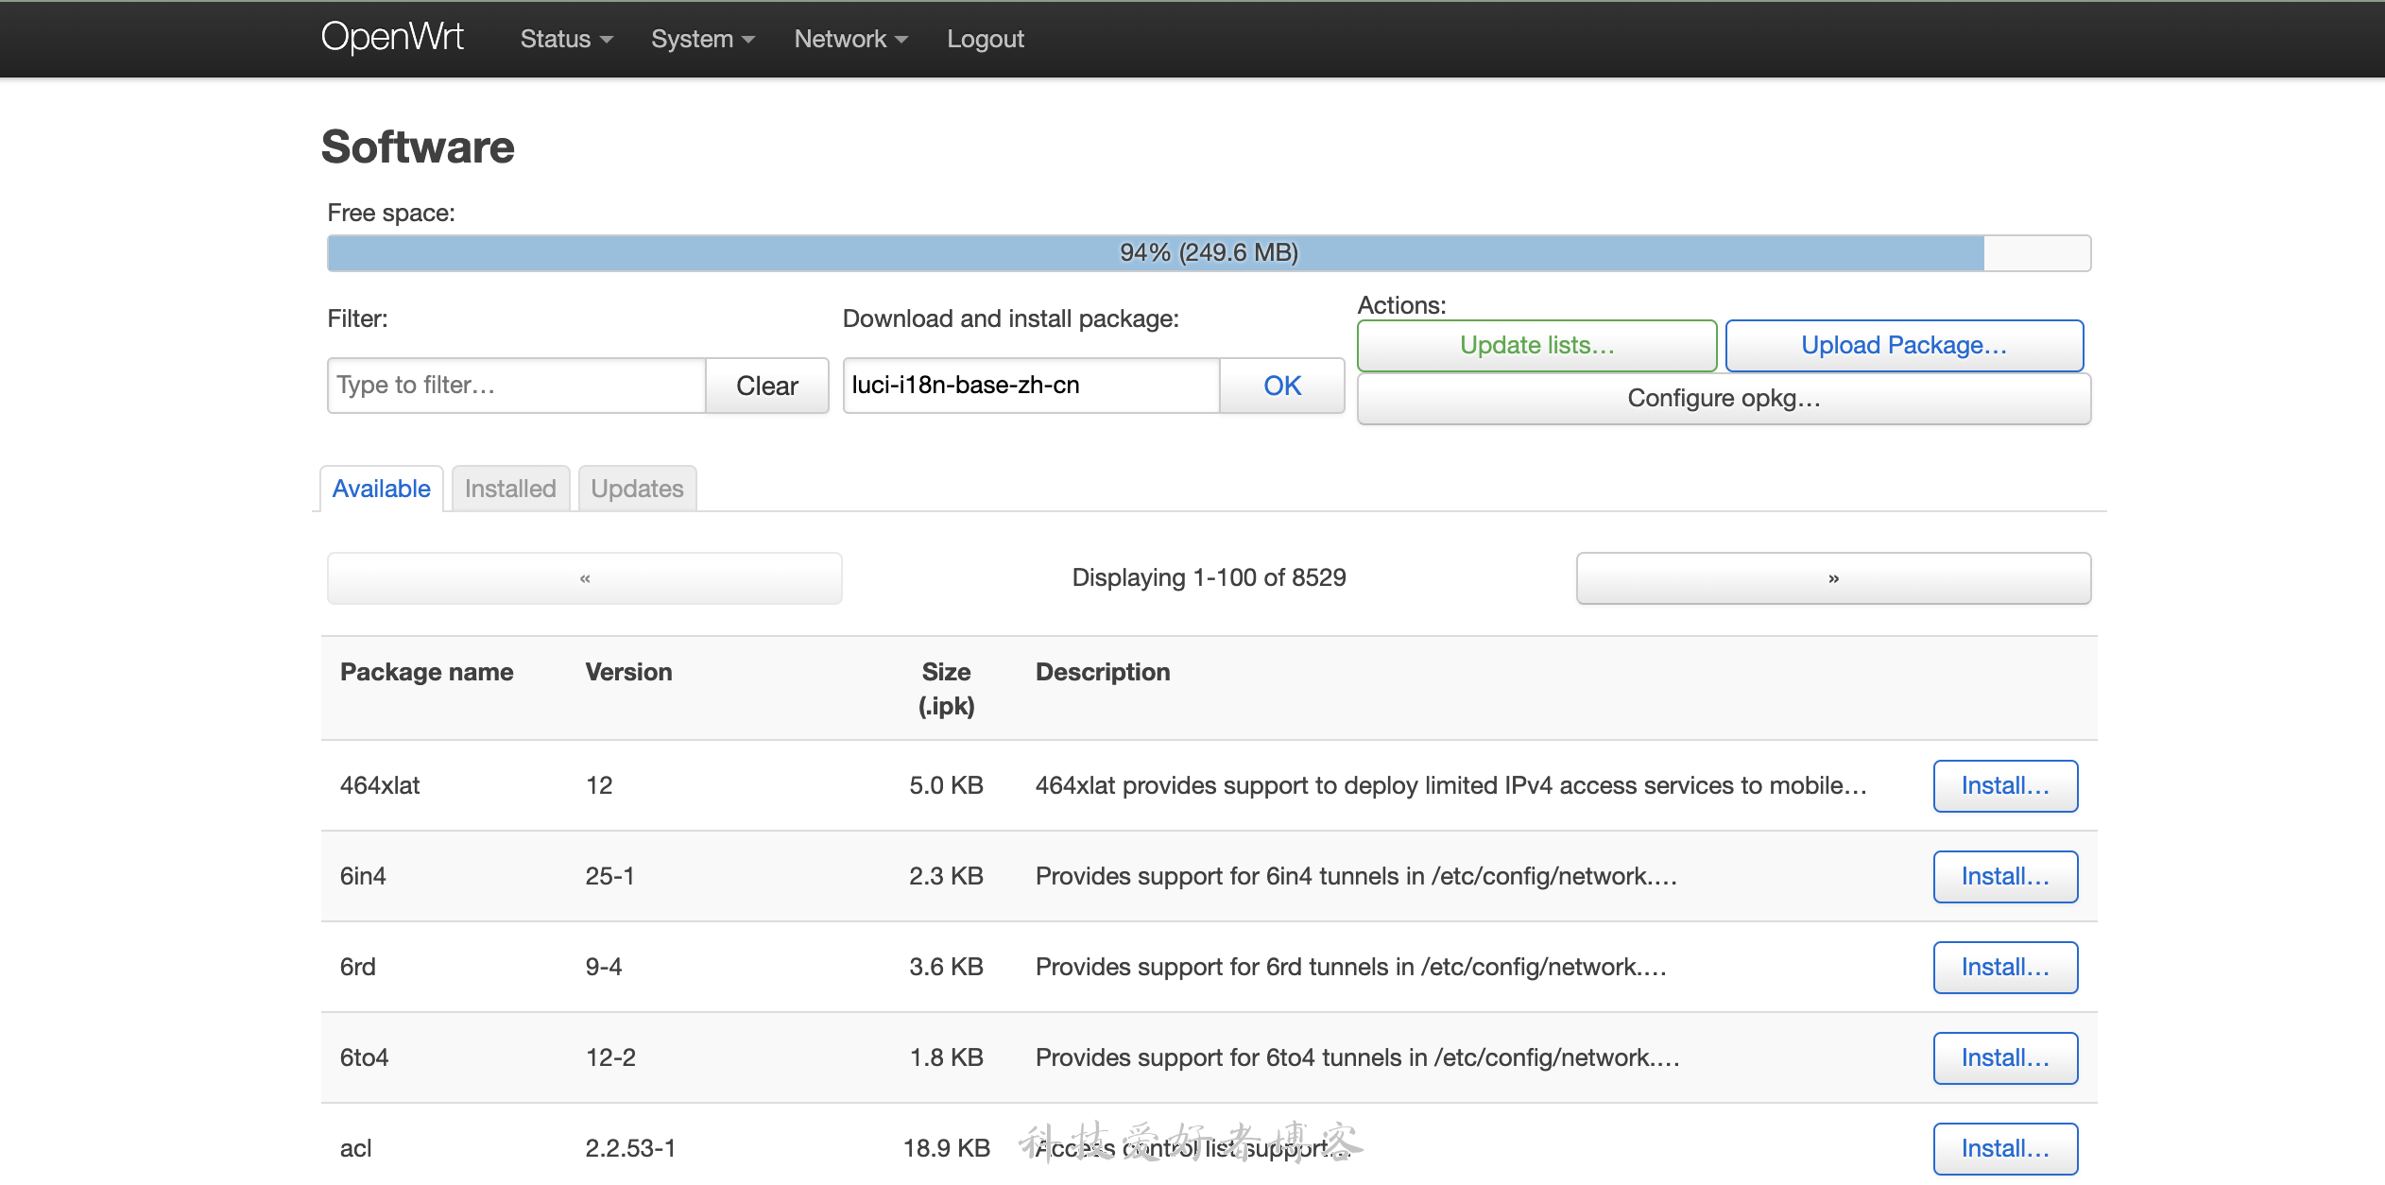Click the Software page heading
The height and width of the screenshot is (1185, 2385).
(x=418, y=146)
